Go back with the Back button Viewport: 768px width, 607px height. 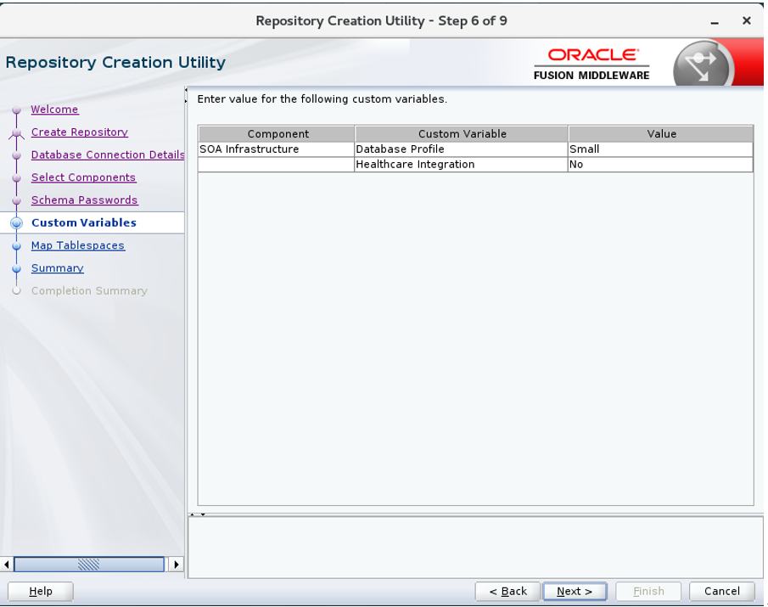(x=508, y=592)
